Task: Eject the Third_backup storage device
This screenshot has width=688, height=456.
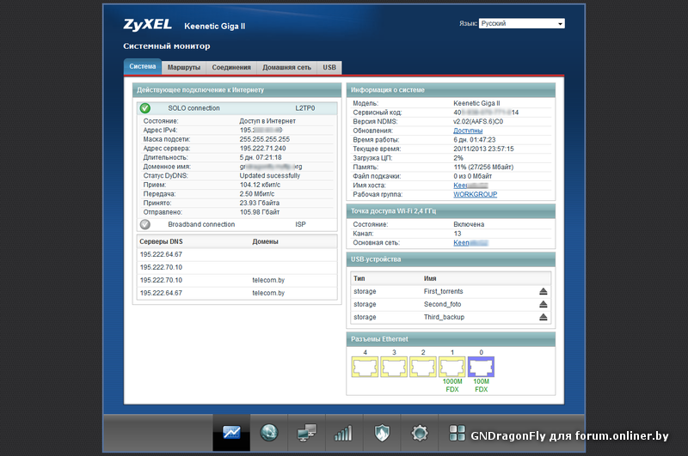Action: 544,317
